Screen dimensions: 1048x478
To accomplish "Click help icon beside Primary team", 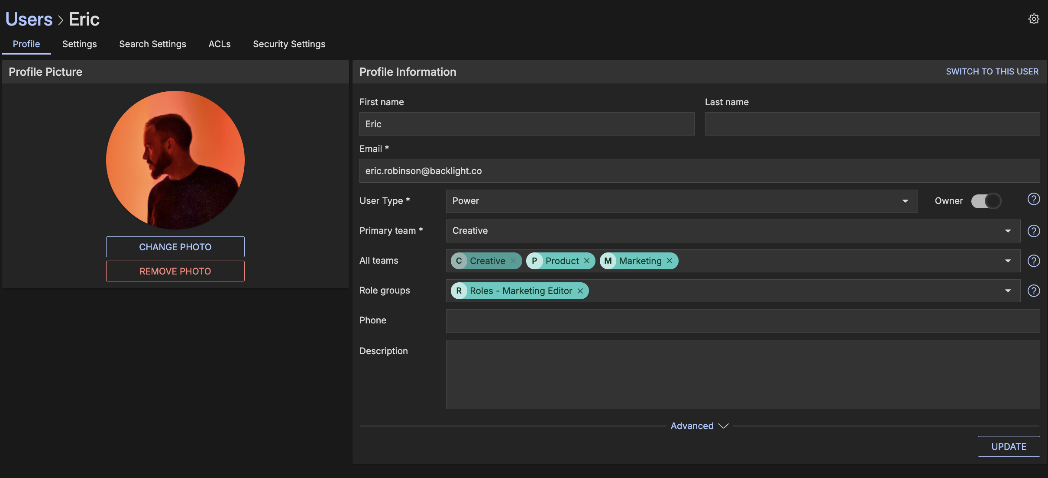I will click(1034, 231).
